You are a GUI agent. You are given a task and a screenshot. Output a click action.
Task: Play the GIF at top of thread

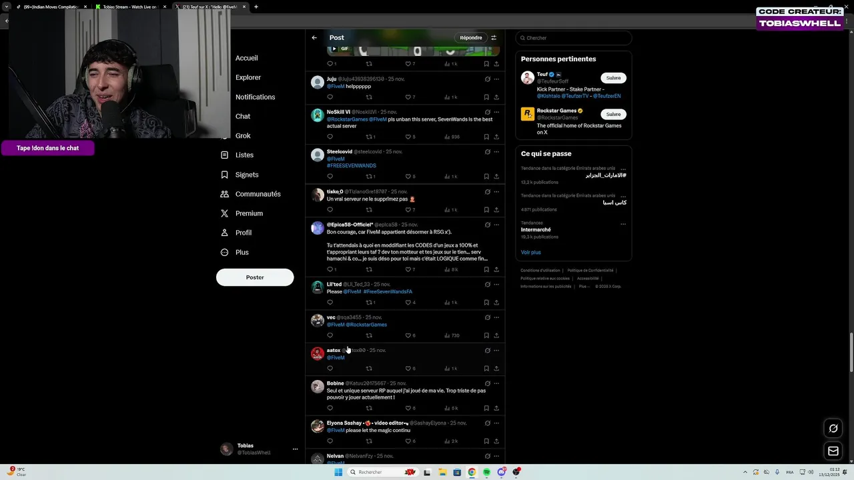pyautogui.click(x=334, y=49)
